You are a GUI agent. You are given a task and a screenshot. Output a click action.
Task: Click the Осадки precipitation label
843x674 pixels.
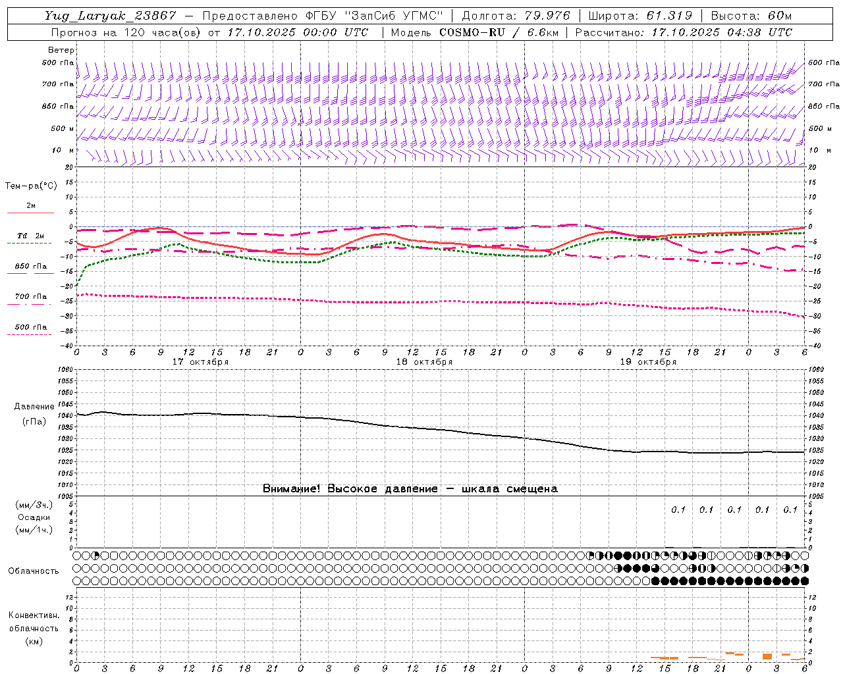[x=34, y=517]
